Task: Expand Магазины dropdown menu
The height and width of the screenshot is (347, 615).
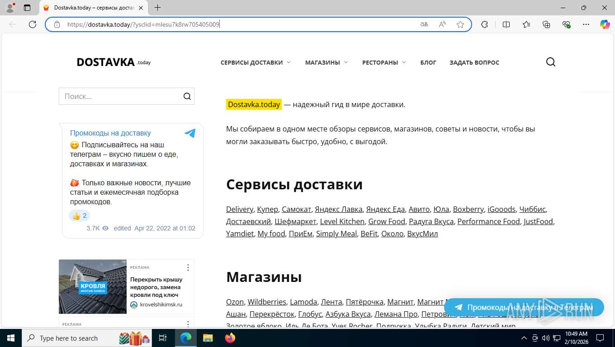Action: 326,62
